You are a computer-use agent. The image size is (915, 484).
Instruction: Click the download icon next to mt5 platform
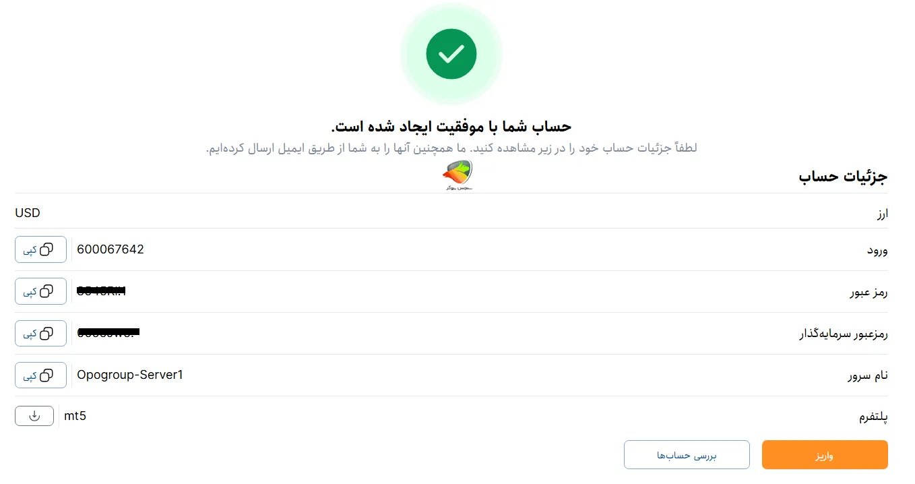click(34, 416)
